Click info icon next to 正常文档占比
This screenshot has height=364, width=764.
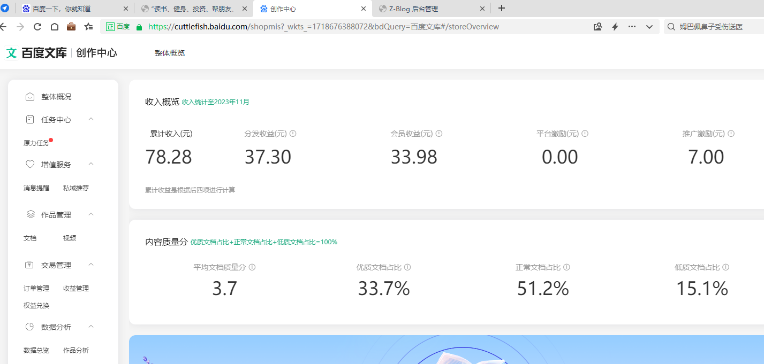click(566, 267)
